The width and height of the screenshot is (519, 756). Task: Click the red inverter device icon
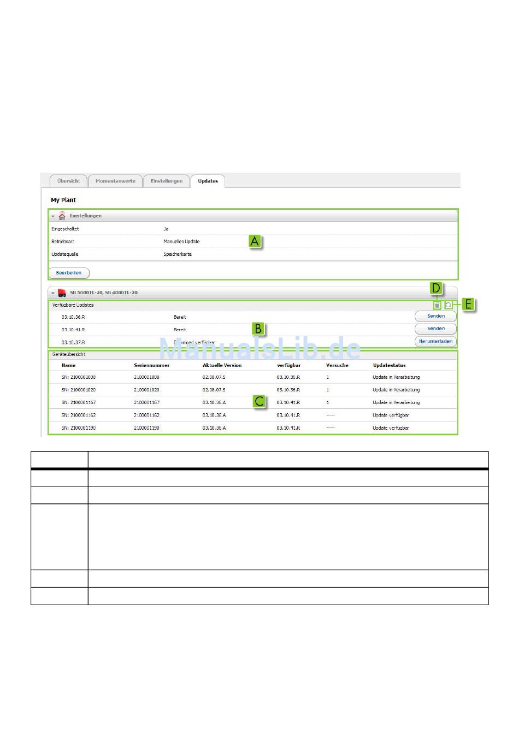pos(62,293)
